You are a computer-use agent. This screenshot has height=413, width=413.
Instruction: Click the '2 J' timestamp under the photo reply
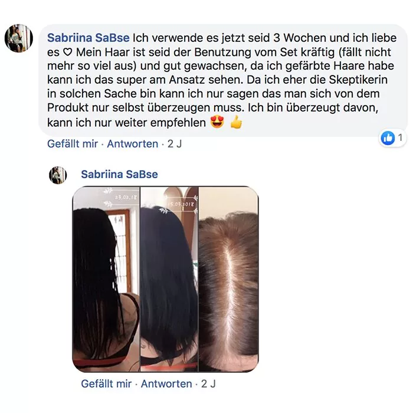[x=208, y=383]
